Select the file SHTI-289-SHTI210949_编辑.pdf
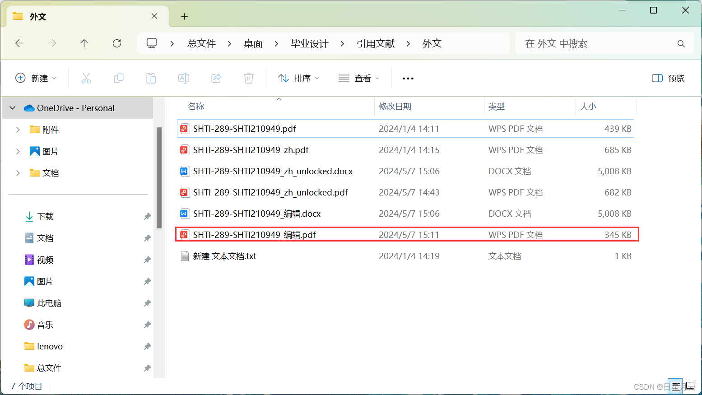Image resolution: width=702 pixels, height=395 pixels. point(405,235)
